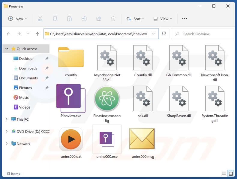Viewport: 237px width, 179px height.
Task: Click the New button in toolbar
Action: [x=17, y=19]
